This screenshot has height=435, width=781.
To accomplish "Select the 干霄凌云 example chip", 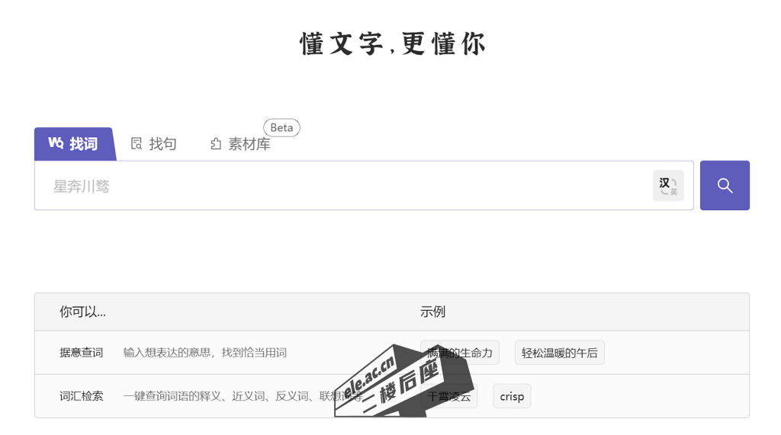I will 449,396.
